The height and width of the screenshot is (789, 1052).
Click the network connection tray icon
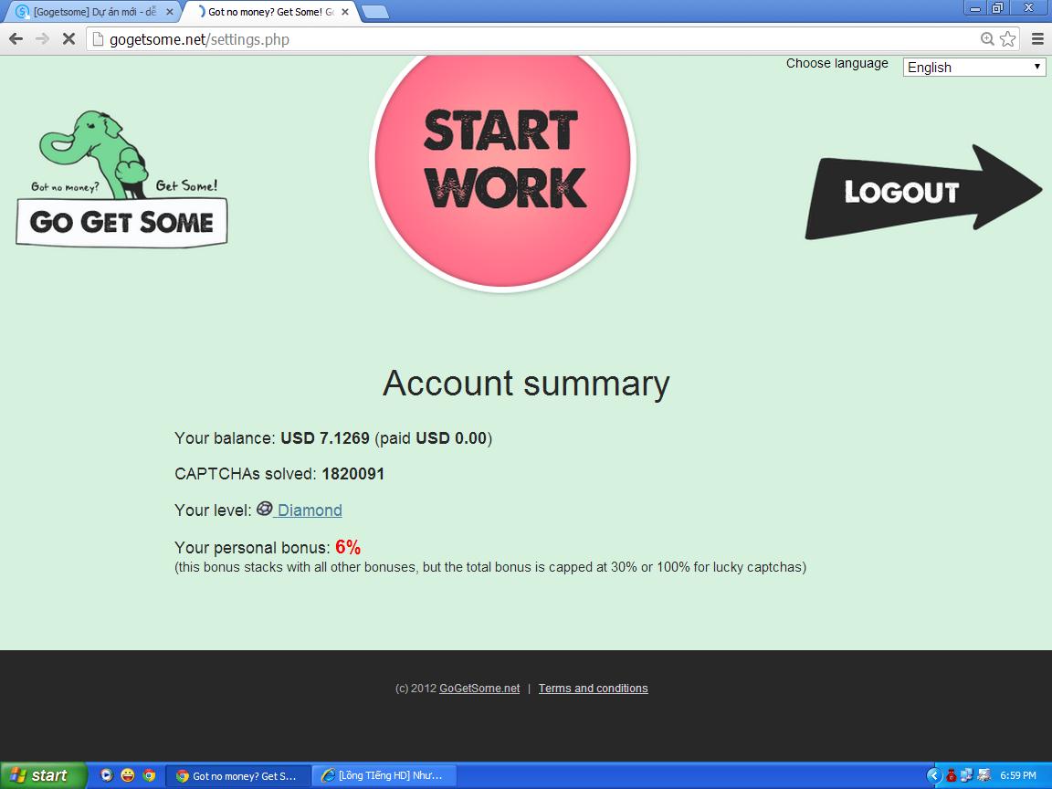click(x=967, y=775)
